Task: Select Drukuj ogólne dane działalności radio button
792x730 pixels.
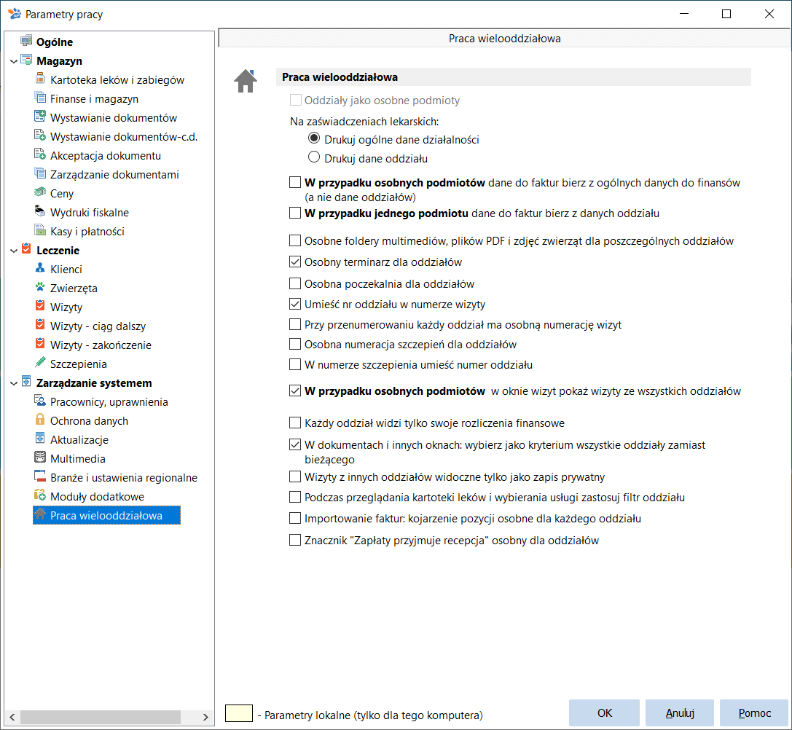Action: pyautogui.click(x=314, y=138)
